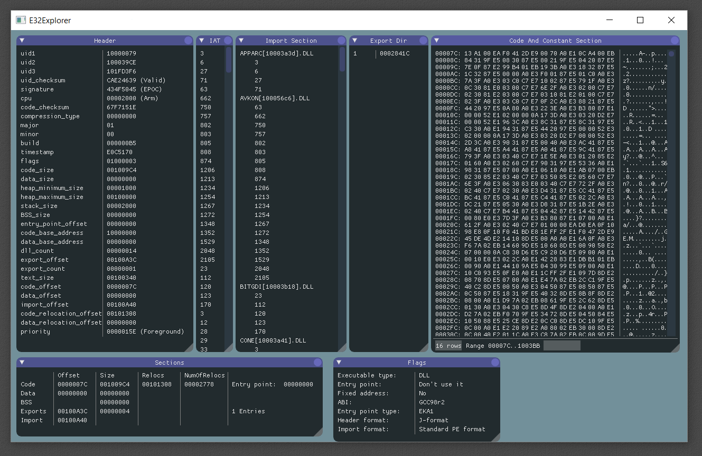Close the Export Dir panel via circle button
The image size is (702, 456).
[423, 40]
